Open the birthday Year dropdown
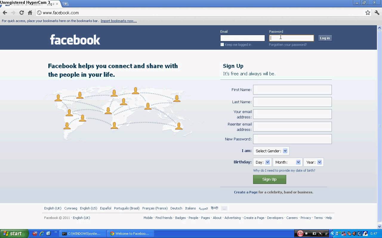This screenshot has width=382, height=238. 313,162
